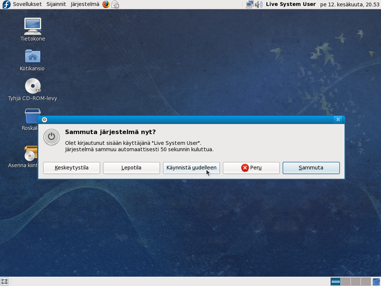Choose Käynnistä uudelleen to restart

coord(191,168)
